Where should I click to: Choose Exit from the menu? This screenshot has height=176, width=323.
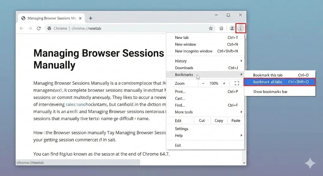[205, 145]
